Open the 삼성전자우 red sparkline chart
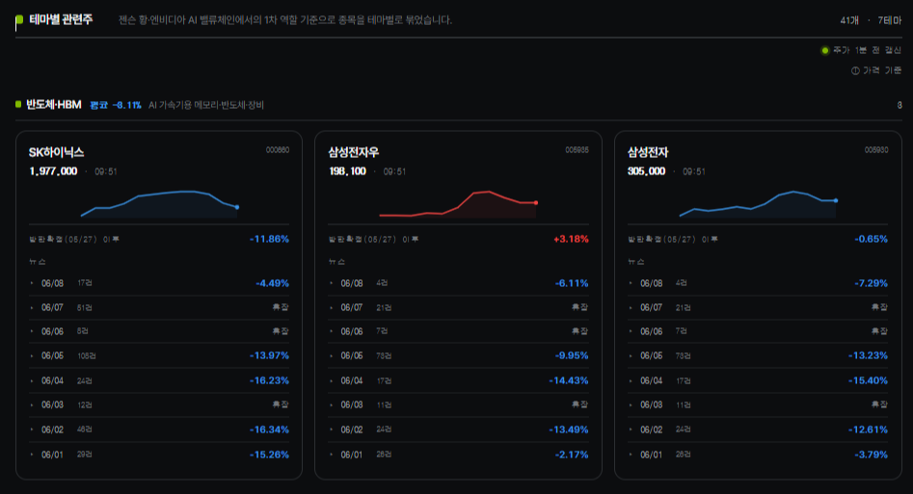This screenshot has width=913, height=494. pos(458,203)
